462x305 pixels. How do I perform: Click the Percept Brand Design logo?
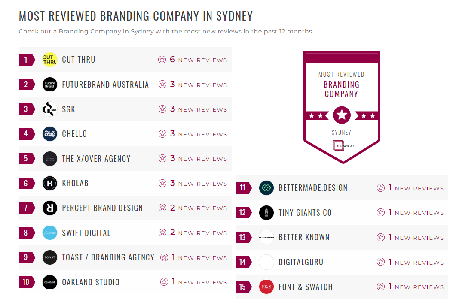coord(50,208)
